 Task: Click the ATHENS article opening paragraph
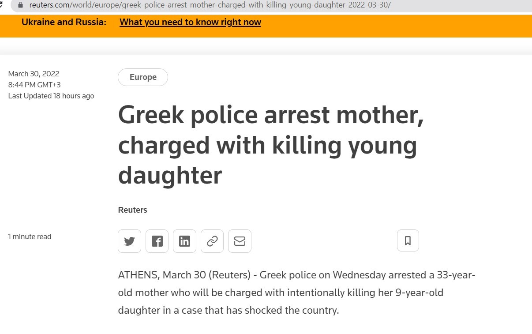[296, 293]
